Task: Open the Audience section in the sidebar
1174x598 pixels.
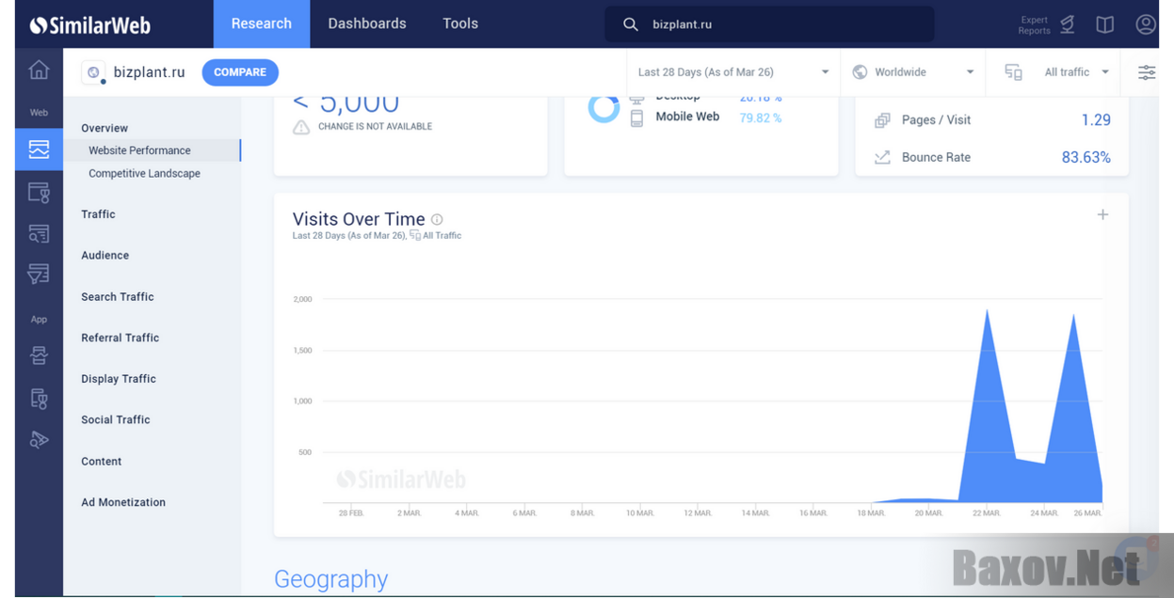Action: (x=105, y=256)
